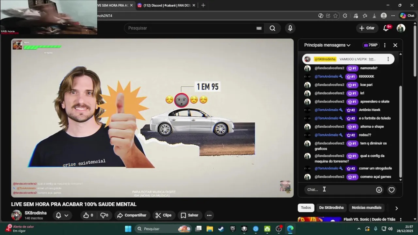The height and width of the screenshot is (235, 418).
Task: Click the Criar button
Action: click(x=367, y=28)
